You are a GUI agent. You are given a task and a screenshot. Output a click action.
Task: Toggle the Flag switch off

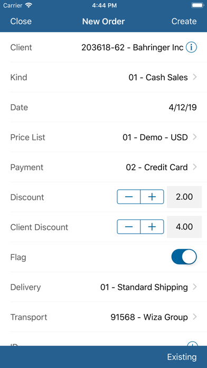(184, 257)
